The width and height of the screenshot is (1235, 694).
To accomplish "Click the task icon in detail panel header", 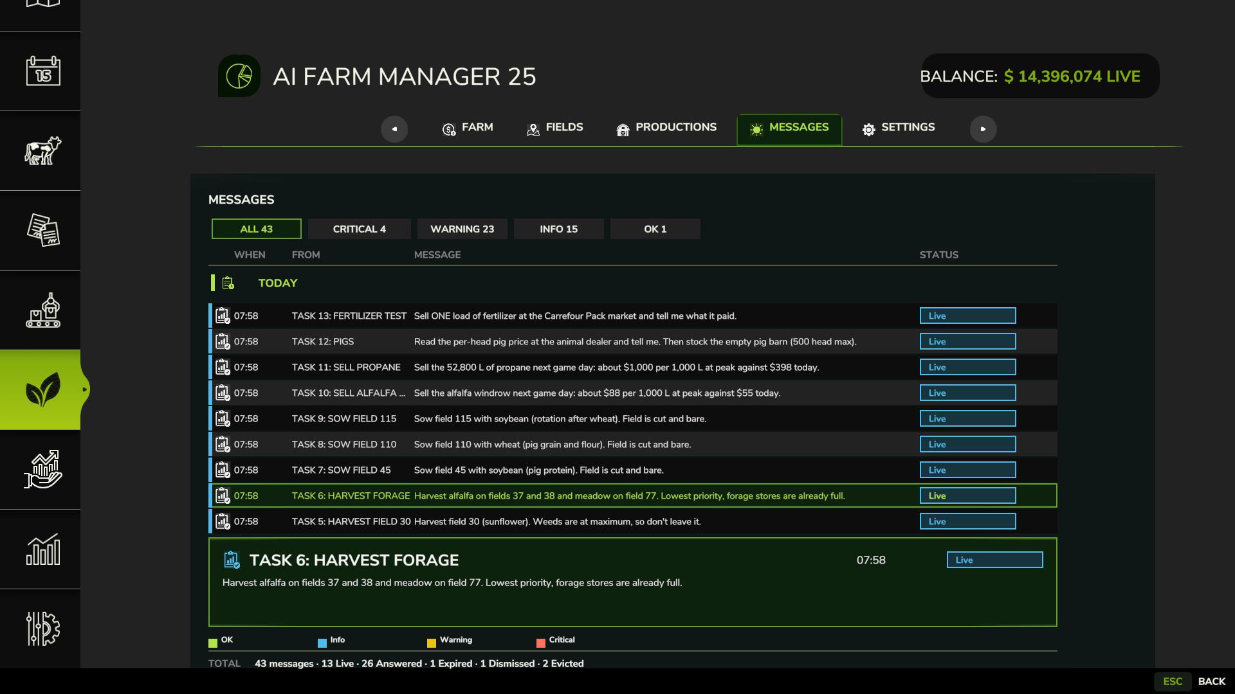I will click(x=232, y=560).
